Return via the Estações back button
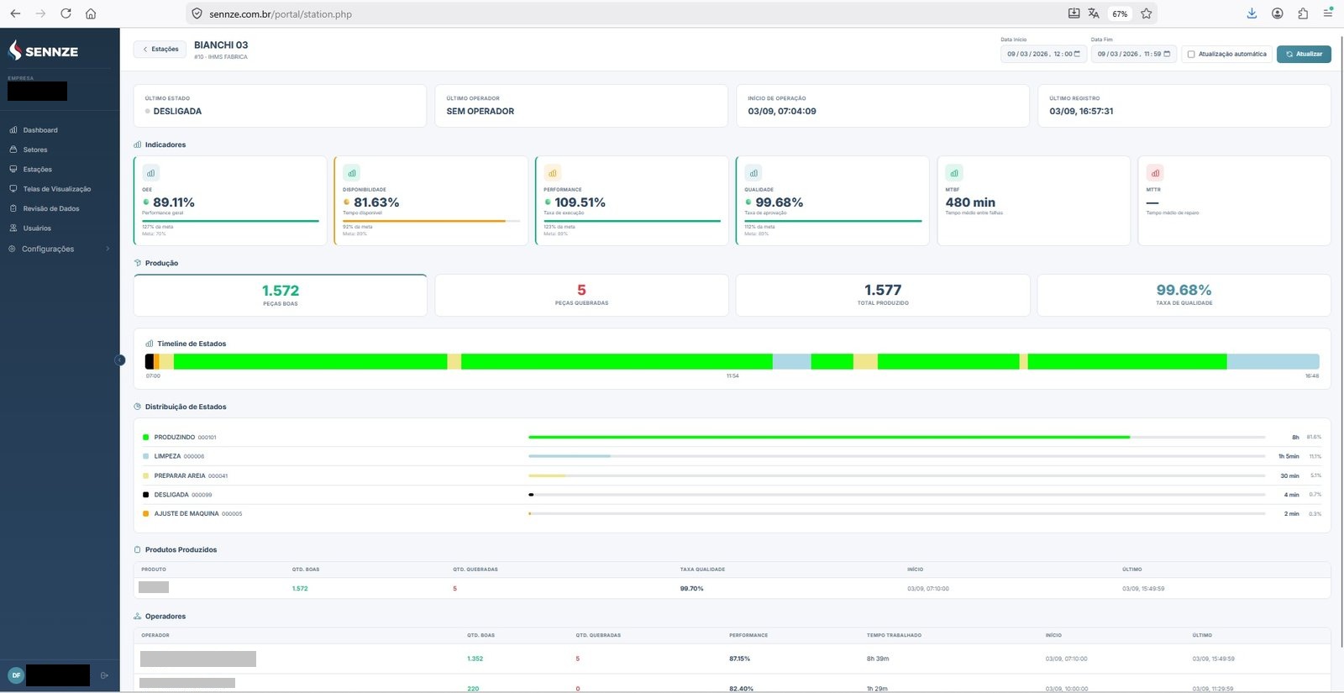 [x=160, y=49]
